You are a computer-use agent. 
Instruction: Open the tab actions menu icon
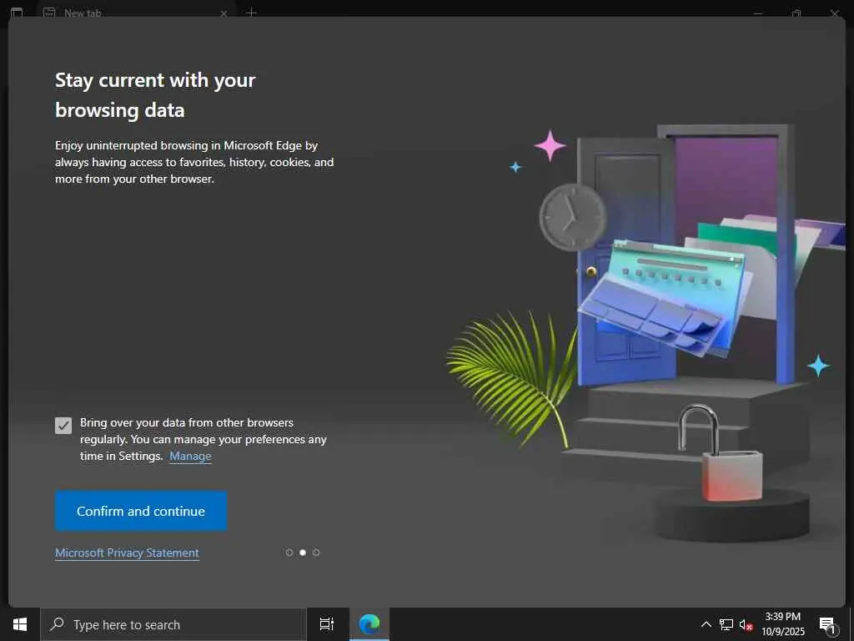pos(17,12)
